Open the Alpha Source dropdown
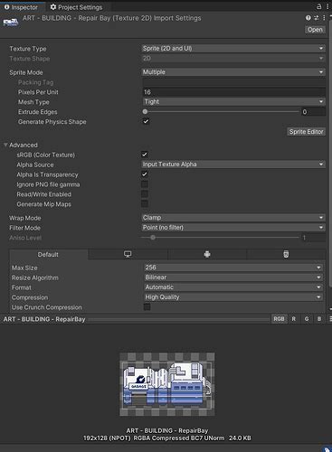 click(x=233, y=165)
